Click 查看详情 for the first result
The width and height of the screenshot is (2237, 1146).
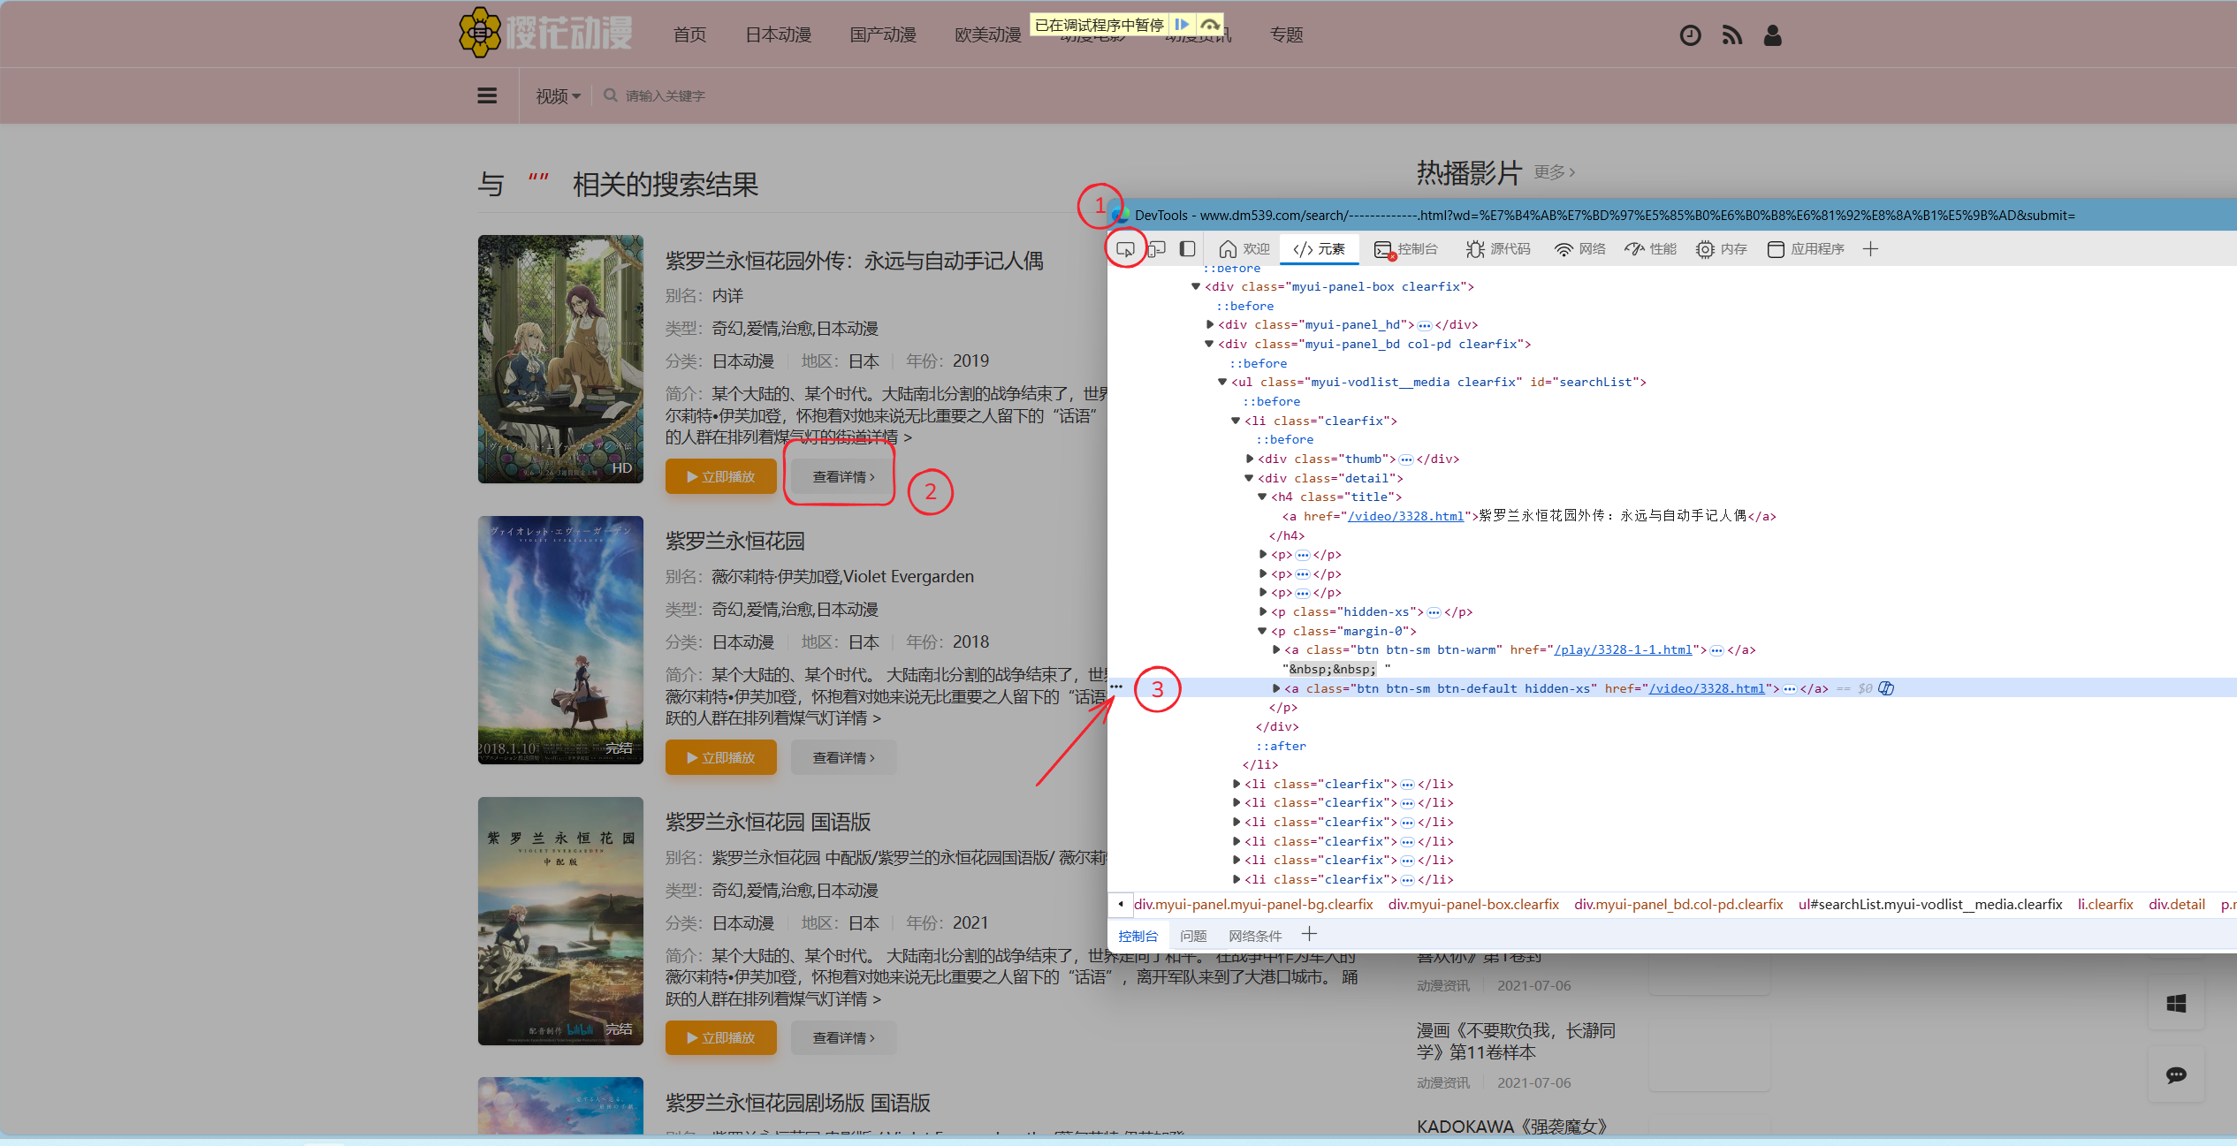coord(843,477)
